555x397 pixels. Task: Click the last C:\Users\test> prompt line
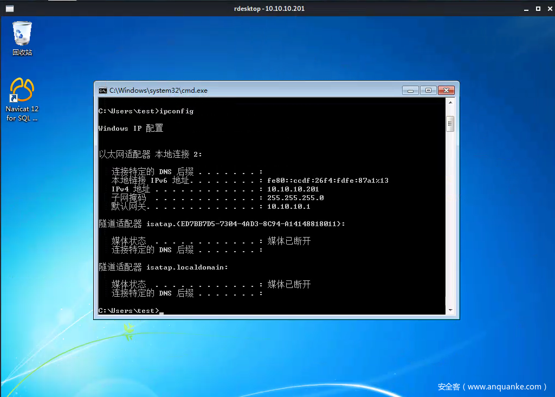coord(129,311)
